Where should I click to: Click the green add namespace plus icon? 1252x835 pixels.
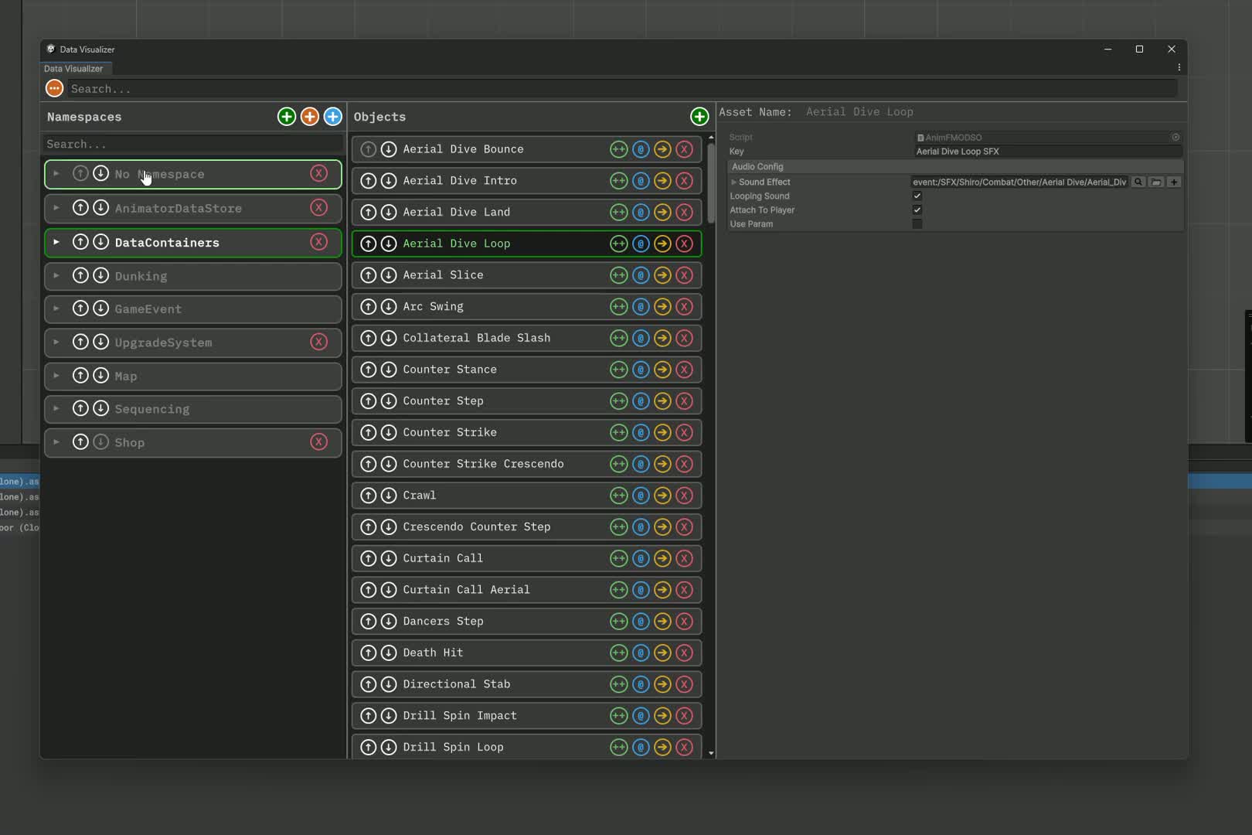click(287, 117)
